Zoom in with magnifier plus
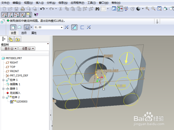Viewport: 174px width, 130px height. click(147, 9)
